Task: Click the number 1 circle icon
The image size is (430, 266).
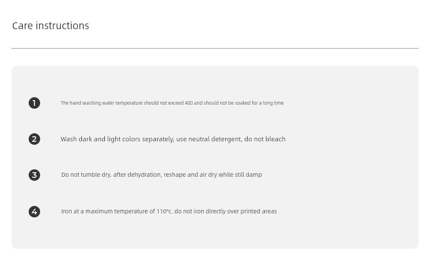Action: click(x=34, y=103)
